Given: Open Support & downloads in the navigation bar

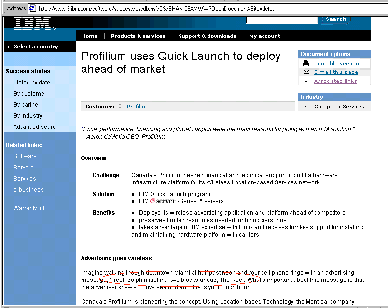Looking at the screenshot, I should [x=208, y=36].
